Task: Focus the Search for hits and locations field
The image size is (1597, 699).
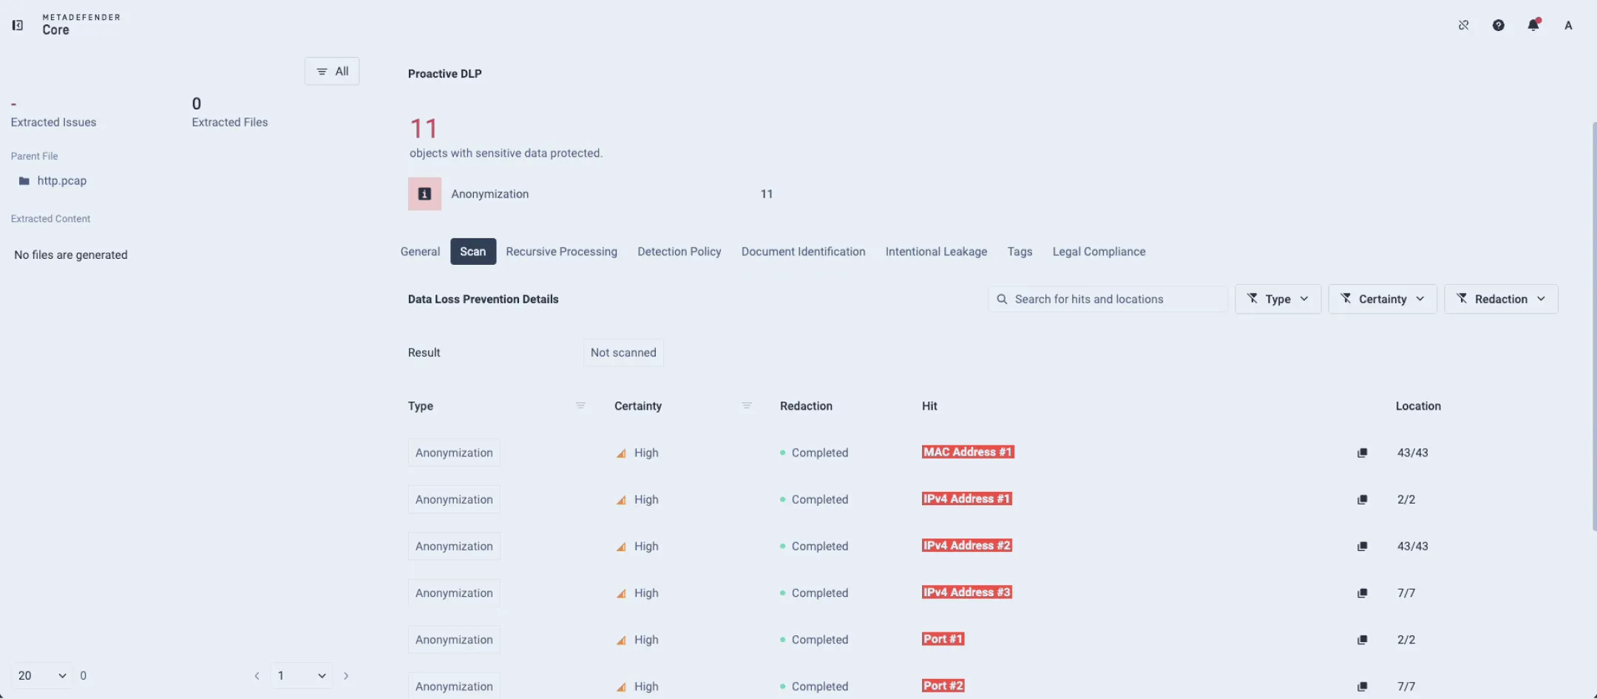Action: [1108, 299]
